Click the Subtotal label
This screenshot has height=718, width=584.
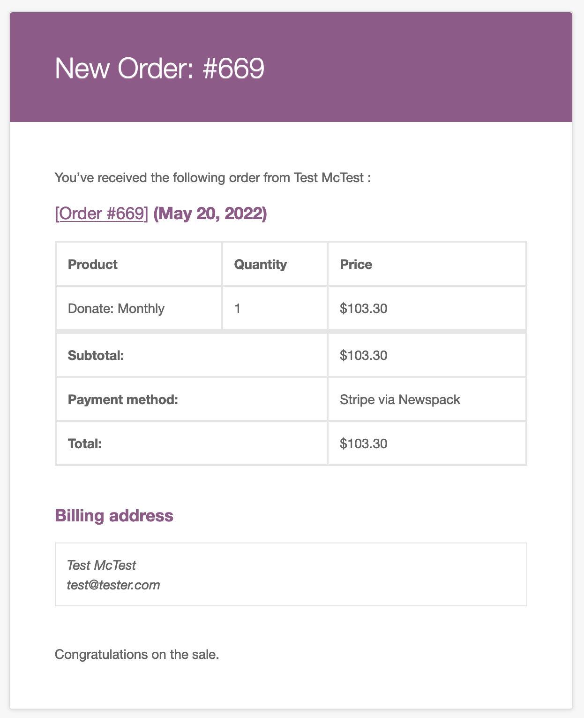tap(96, 355)
